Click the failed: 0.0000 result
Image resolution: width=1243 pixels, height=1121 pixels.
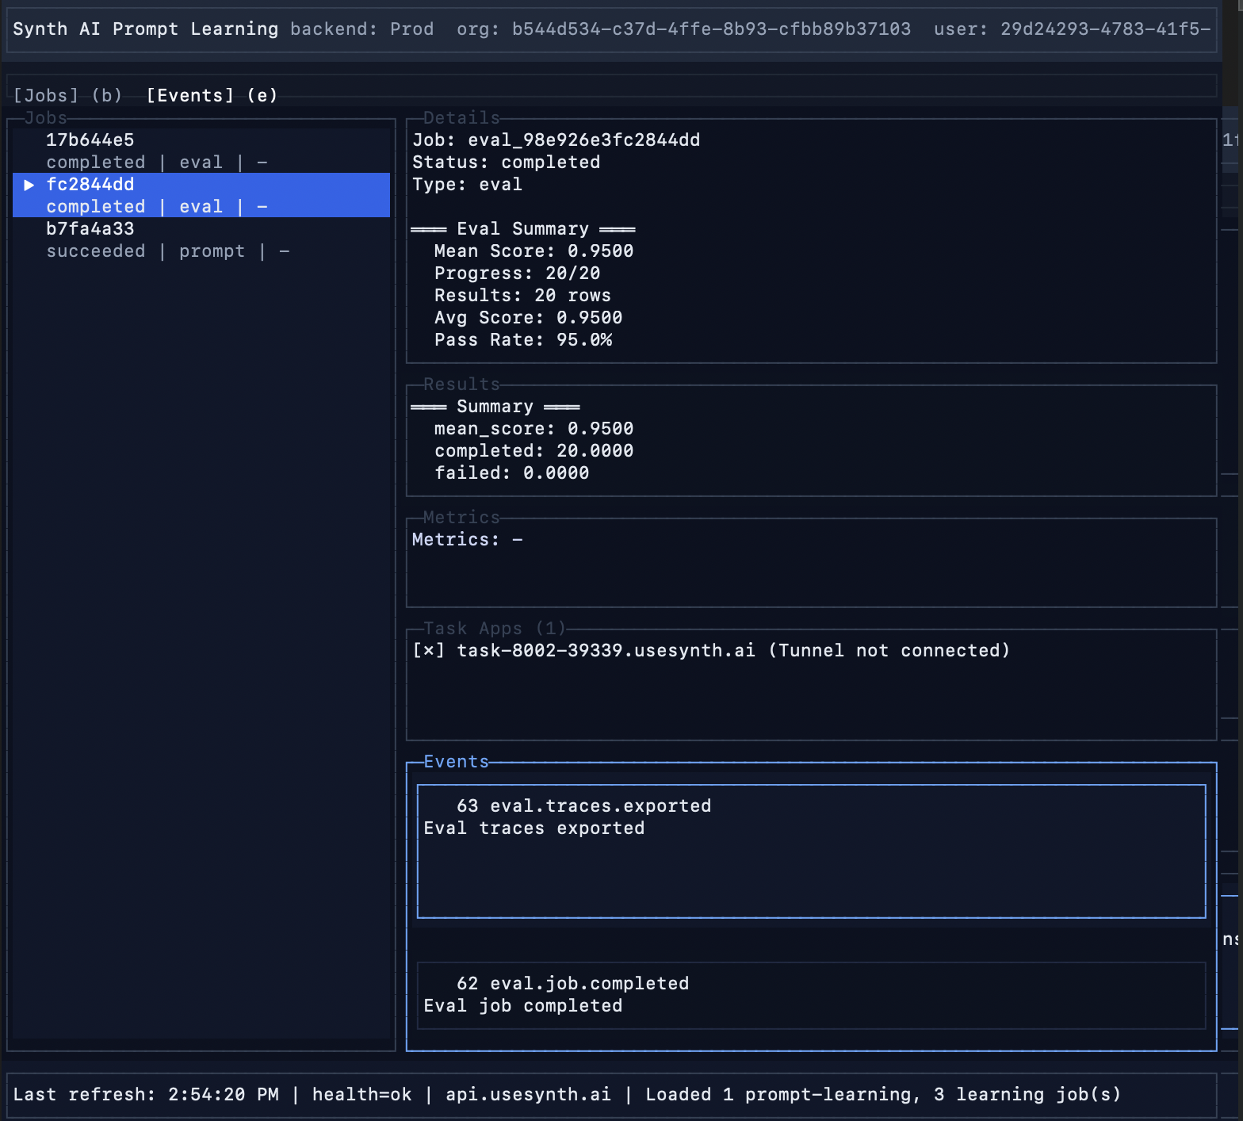click(511, 473)
